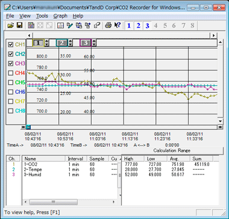Check the CH8 channel checkbox
Screen dimensions: 229x219
coord(11,111)
